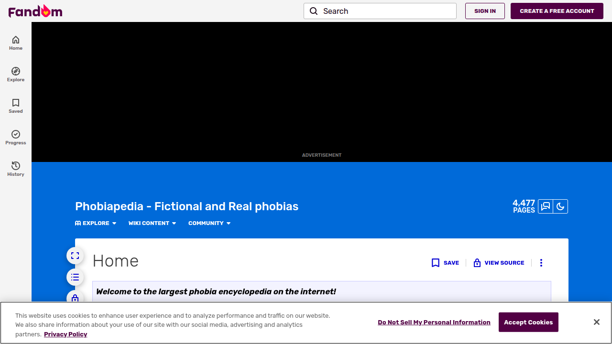Accept Cookies in the banner

[x=528, y=322]
